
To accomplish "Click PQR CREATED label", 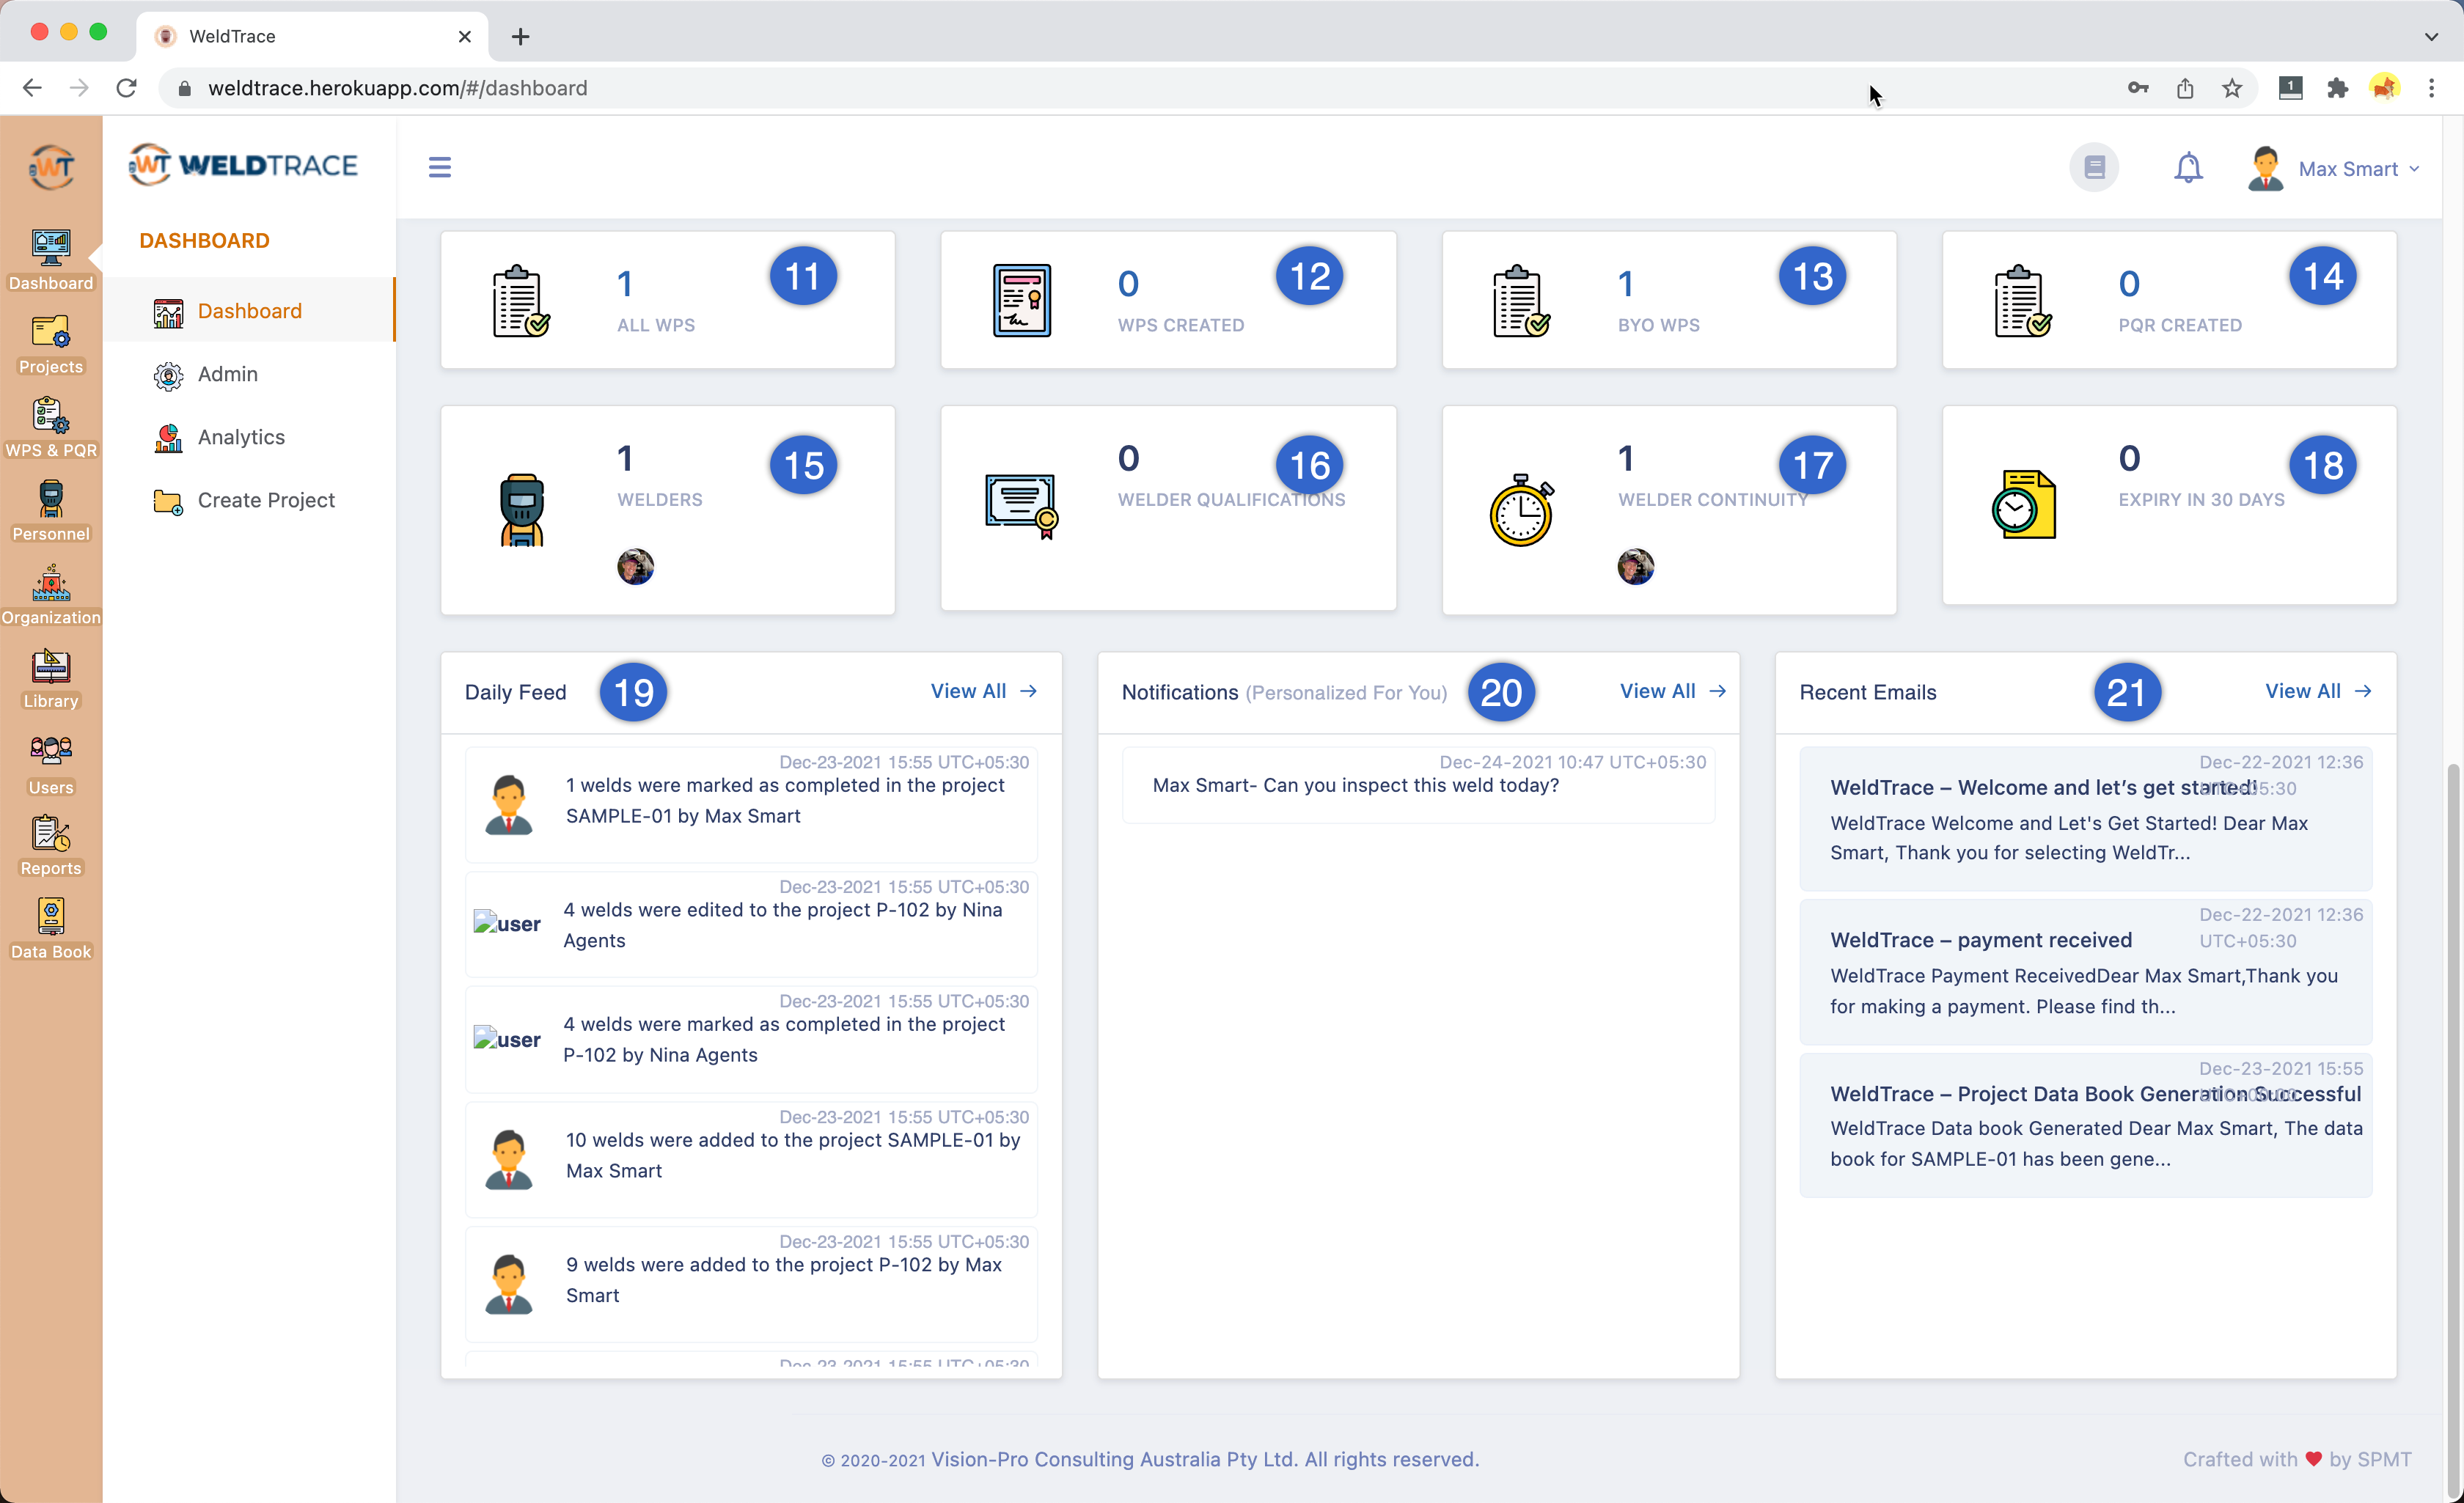I will (x=2180, y=325).
